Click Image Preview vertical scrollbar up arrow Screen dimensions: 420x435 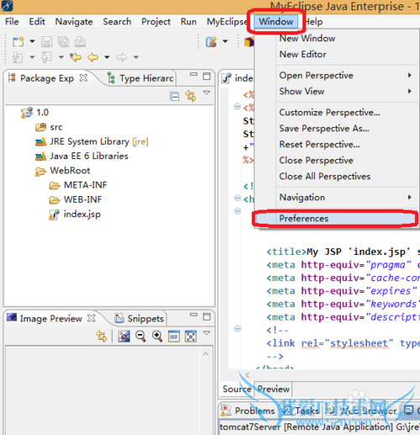[206, 354]
